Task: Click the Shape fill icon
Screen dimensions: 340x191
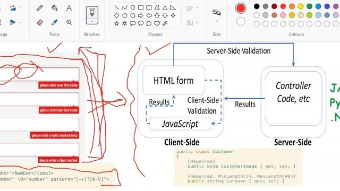Action: point(190,22)
